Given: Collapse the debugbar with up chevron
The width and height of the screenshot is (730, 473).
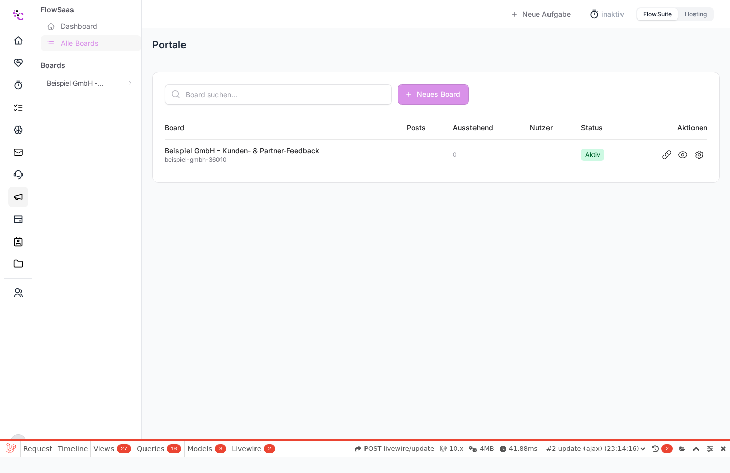Looking at the screenshot, I should (x=696, y=449).
